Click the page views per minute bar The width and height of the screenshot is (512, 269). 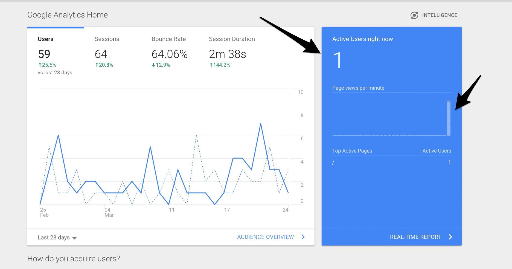click(449, 118)
